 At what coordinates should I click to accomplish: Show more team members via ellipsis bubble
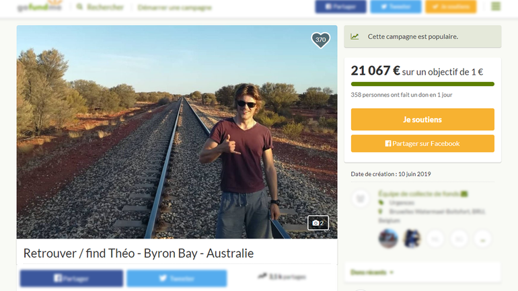click(x=482, y=239)
